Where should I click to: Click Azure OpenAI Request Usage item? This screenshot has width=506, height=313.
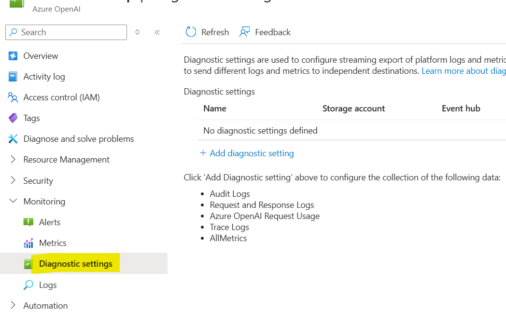pos(265,216)
